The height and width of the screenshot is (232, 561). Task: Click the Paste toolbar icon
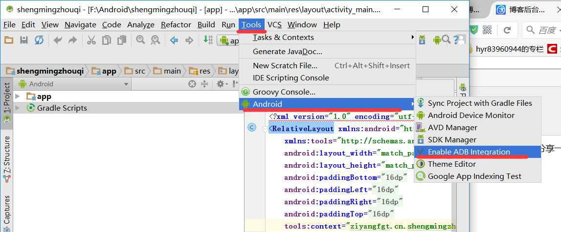coord(122,40)
